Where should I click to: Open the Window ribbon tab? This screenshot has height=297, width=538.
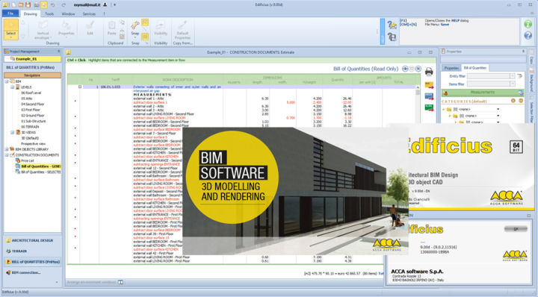click(x=68, y=14)
